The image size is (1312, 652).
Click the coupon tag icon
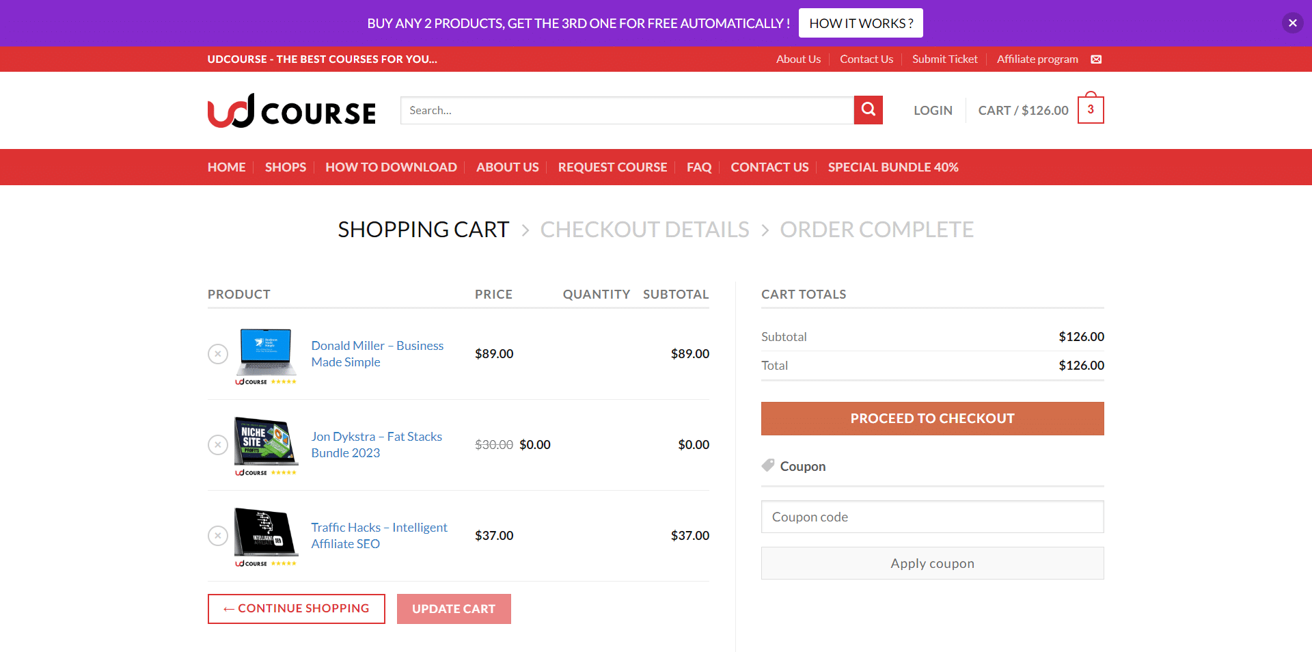tap(767, 465)
